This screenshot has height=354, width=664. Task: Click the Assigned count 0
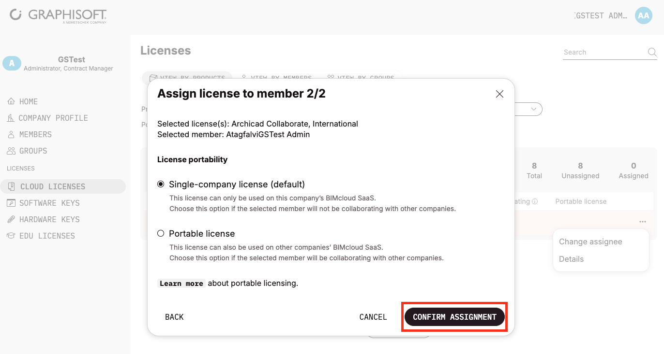(x=634, y=166)
